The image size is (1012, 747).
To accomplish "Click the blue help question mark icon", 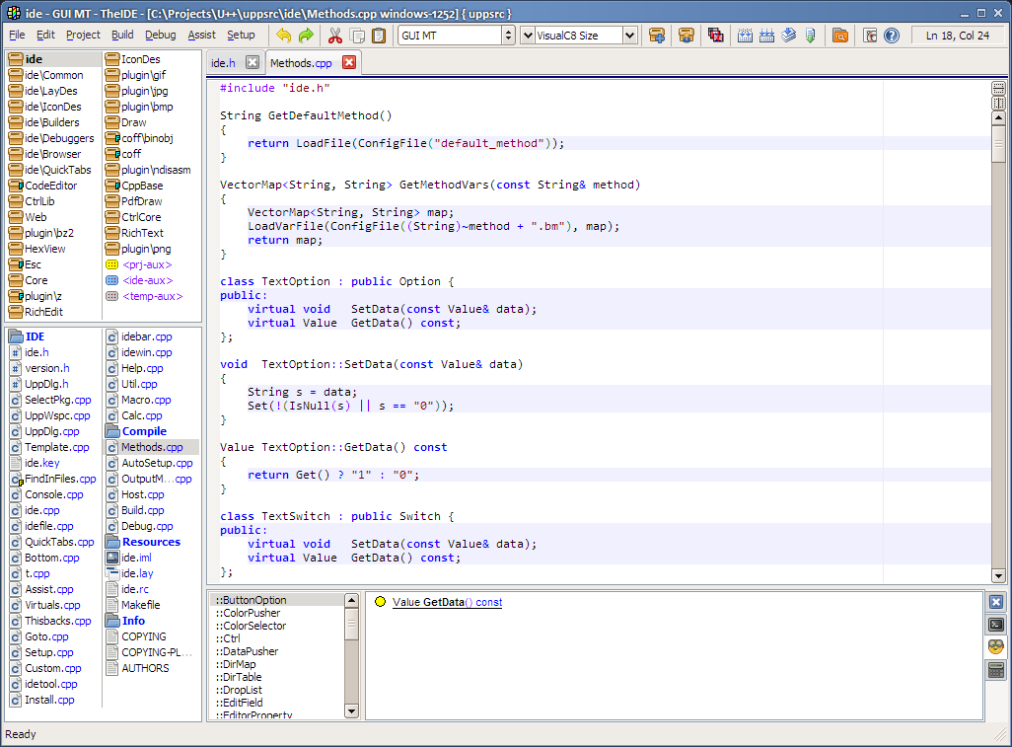I will pyautogui.click(x=892, y=36).
